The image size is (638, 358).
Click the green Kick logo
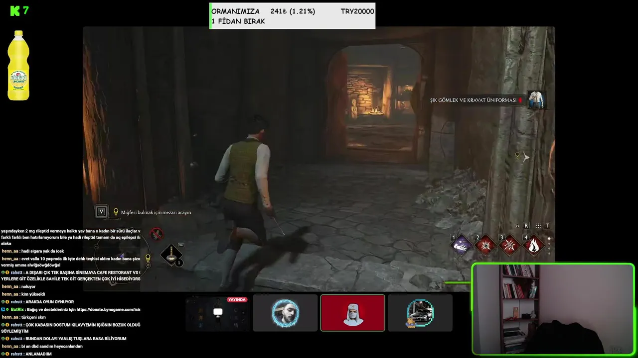point(15,11)
